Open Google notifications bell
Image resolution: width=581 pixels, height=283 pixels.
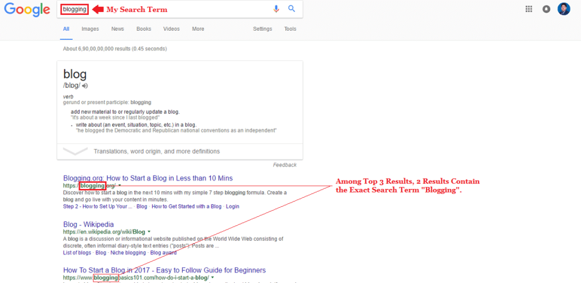[x=546, y=9]
